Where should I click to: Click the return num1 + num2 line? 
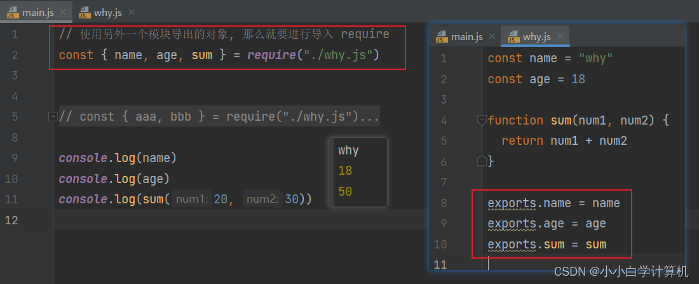click(564, 141)
